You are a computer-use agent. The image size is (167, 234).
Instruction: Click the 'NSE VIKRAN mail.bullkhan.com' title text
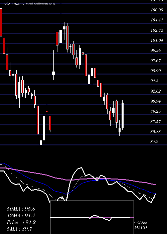click(29, 4)
